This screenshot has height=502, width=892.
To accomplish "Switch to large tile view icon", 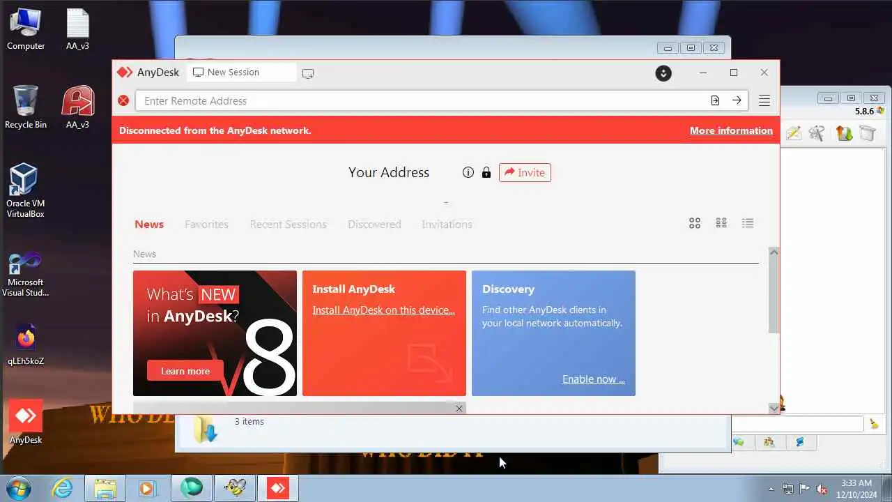I will click(695, 223).
